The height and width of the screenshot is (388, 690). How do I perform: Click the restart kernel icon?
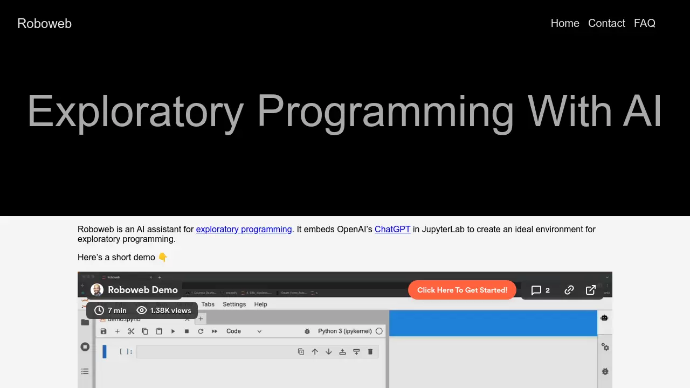(201, 331)
